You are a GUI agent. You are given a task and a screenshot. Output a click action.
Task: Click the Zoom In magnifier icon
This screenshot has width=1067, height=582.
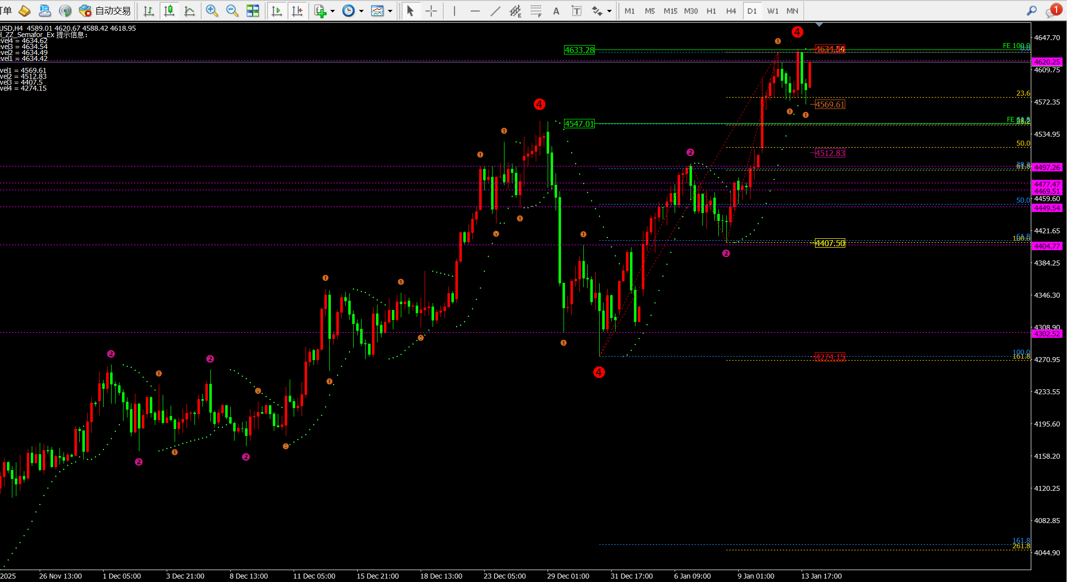[212, 11]
